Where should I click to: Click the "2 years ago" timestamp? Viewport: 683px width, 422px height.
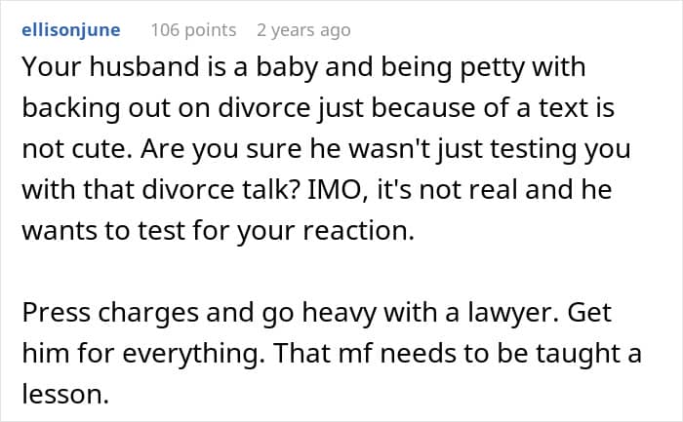pyautogui.click(x=302, y=30)
